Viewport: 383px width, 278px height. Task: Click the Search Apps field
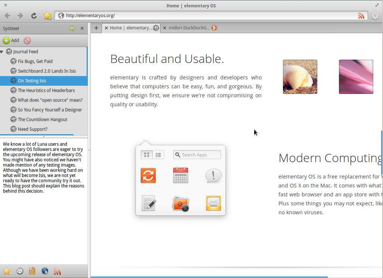tap(197, 155)
